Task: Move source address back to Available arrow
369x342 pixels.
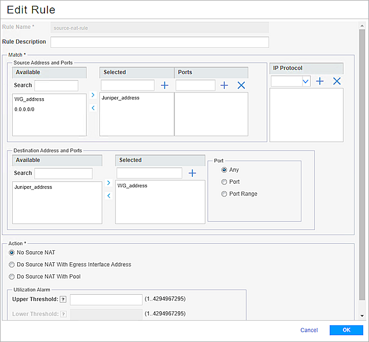Action: coord(93,108)
